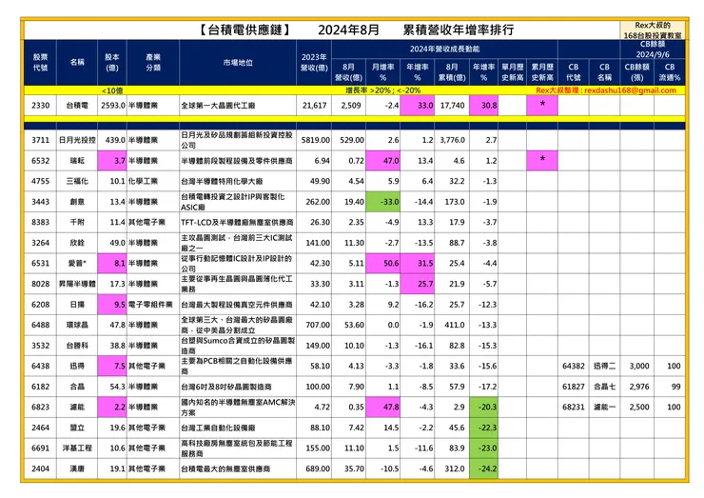
Task: Select stock code cell 6531
Action: 40,264
